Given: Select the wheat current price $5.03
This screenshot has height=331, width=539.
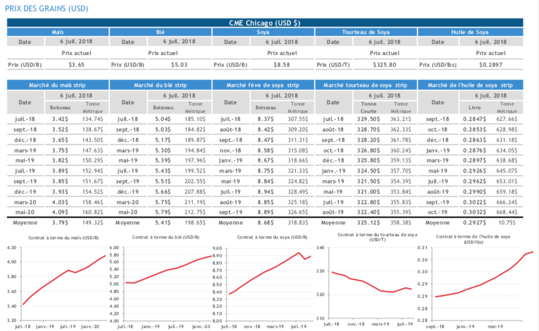Looking at the screenshot, I should tap(180, 63).
